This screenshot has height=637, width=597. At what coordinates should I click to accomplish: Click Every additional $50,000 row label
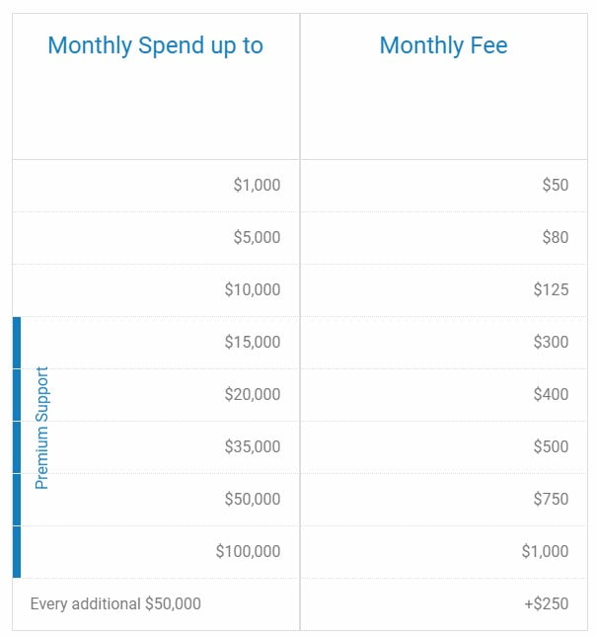pos(115,604)
